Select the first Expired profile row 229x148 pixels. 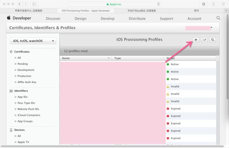point(138,109)
